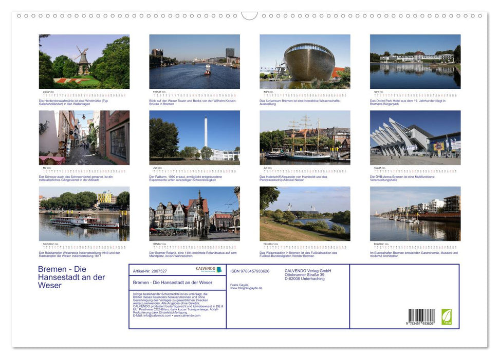Click the green eco leaf logo
499x359 pixels.
(x=447, y=317)
